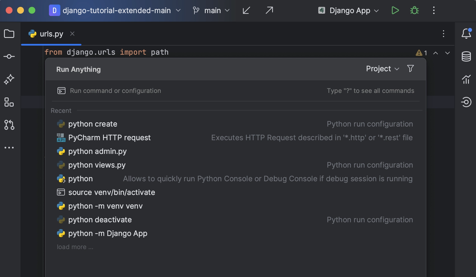Click the Push outgoing arrow

(x=269, y=11)
